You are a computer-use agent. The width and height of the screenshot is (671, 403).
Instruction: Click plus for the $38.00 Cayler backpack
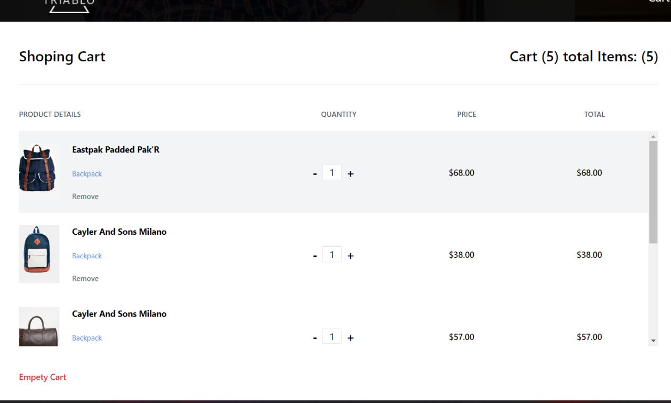point(351,256)
